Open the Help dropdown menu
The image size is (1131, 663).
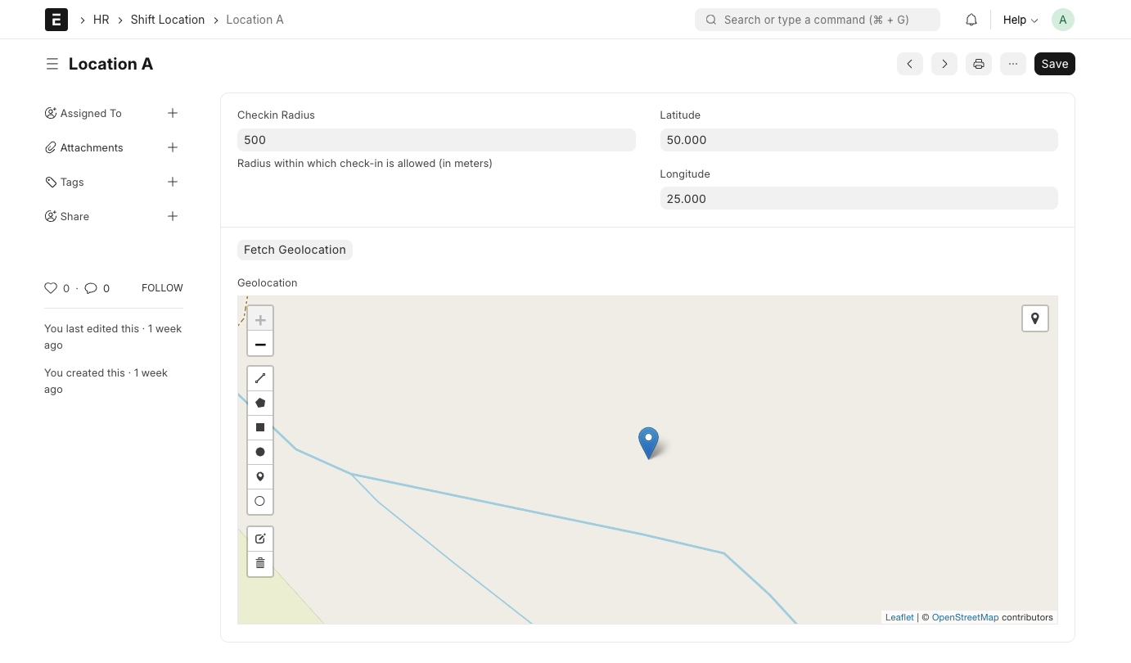coord(1021,20)
